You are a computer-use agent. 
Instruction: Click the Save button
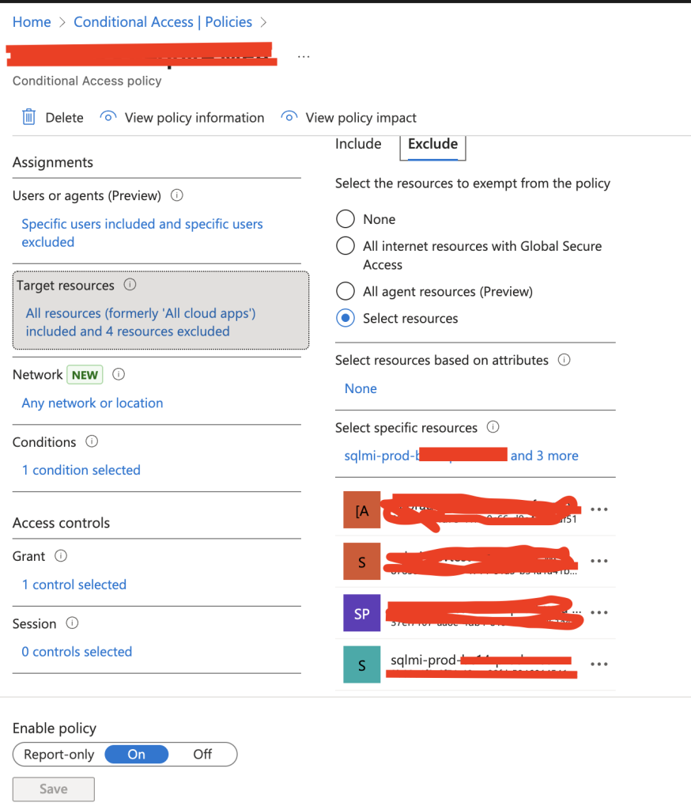(54, 789)
